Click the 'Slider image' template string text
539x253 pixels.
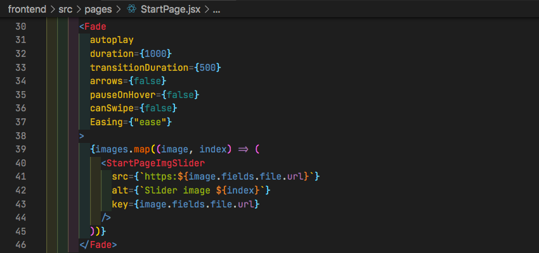tap(178, 190)
